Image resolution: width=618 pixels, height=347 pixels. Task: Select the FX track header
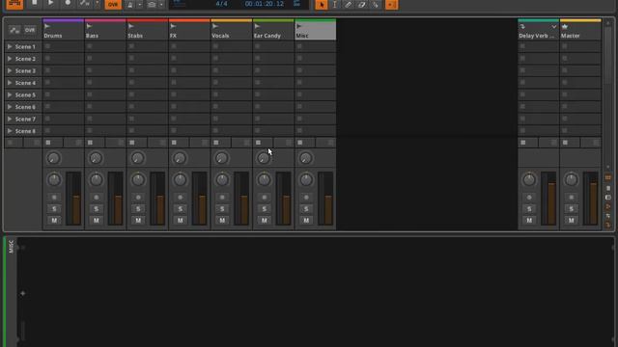pos(189,31)
